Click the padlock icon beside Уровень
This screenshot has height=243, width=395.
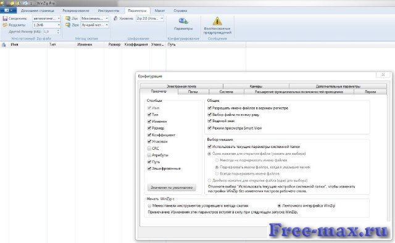(115, 19)
